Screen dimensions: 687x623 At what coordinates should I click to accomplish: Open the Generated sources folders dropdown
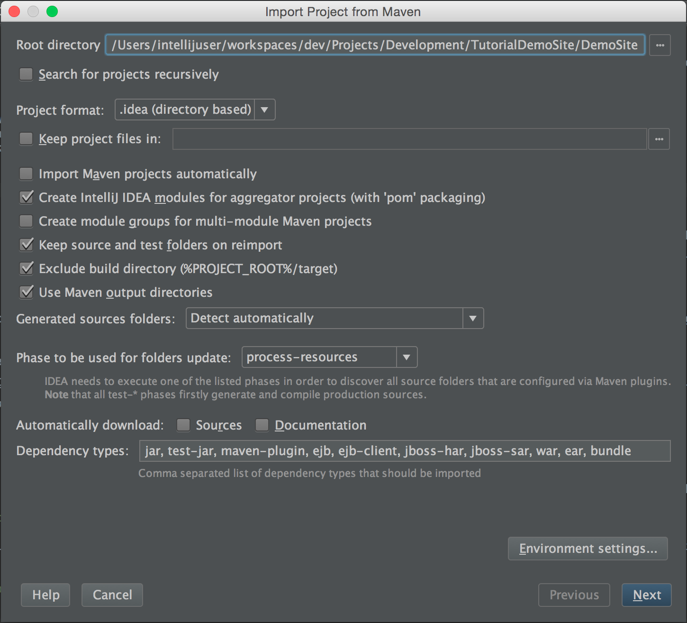click(x=472, y=318)
